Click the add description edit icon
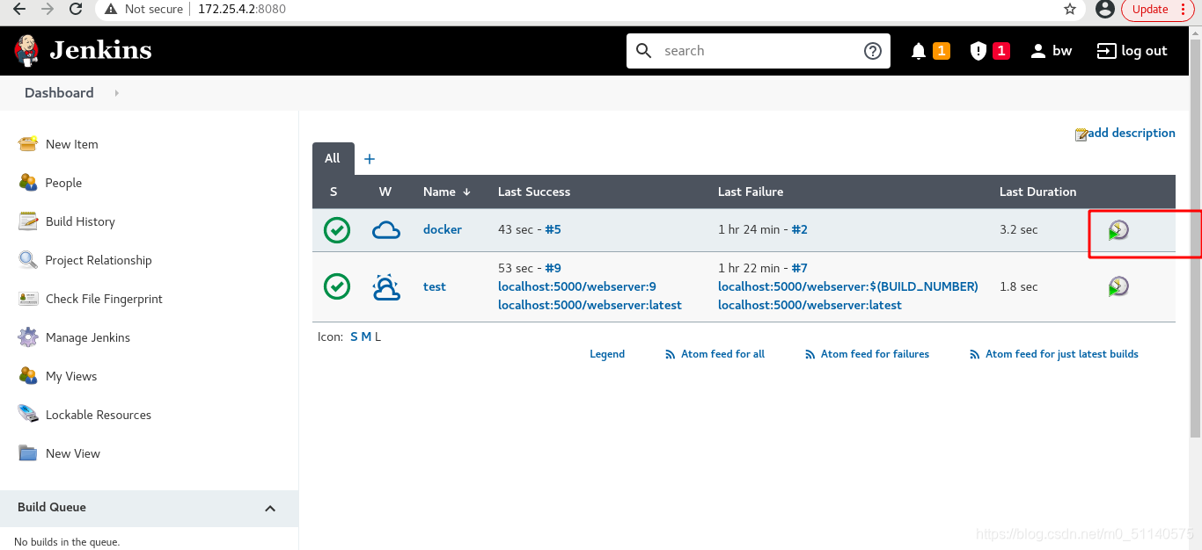The height and width of the screenshot is (550, 1202). [x=1081, y=134]
